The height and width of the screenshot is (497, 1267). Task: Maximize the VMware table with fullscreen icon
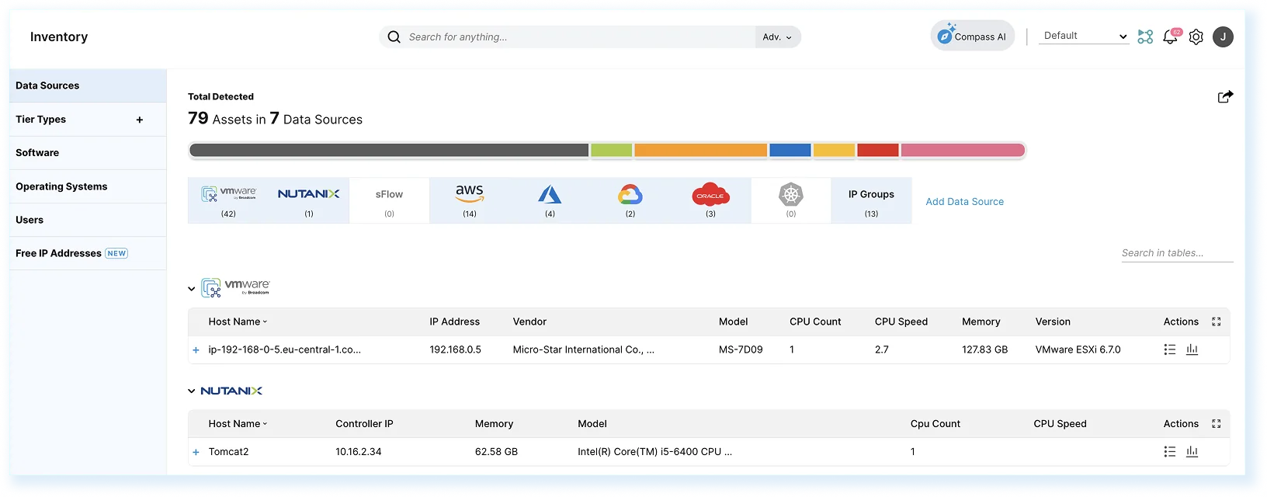tap(1217, 322)
